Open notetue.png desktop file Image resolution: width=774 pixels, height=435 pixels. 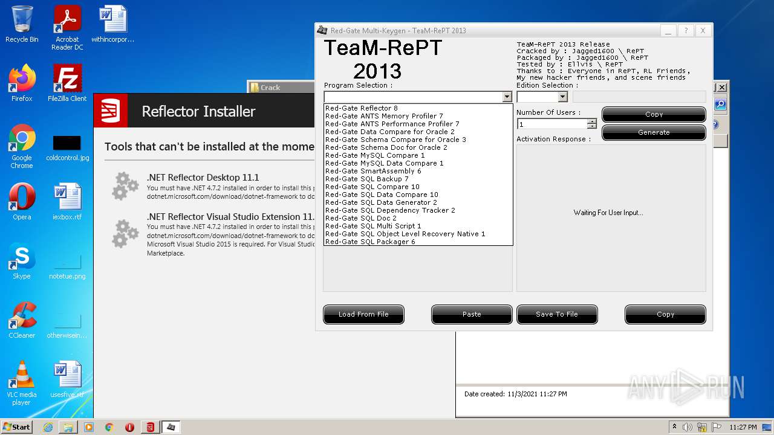point(67,266)
